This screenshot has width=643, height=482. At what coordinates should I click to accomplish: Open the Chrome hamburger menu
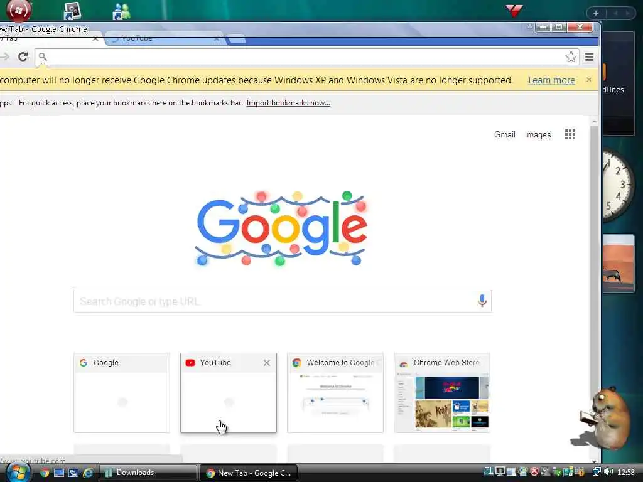pyautogui.click(x=589, y=57)
